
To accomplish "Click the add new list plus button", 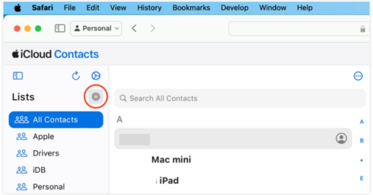I will coord(96,97).
